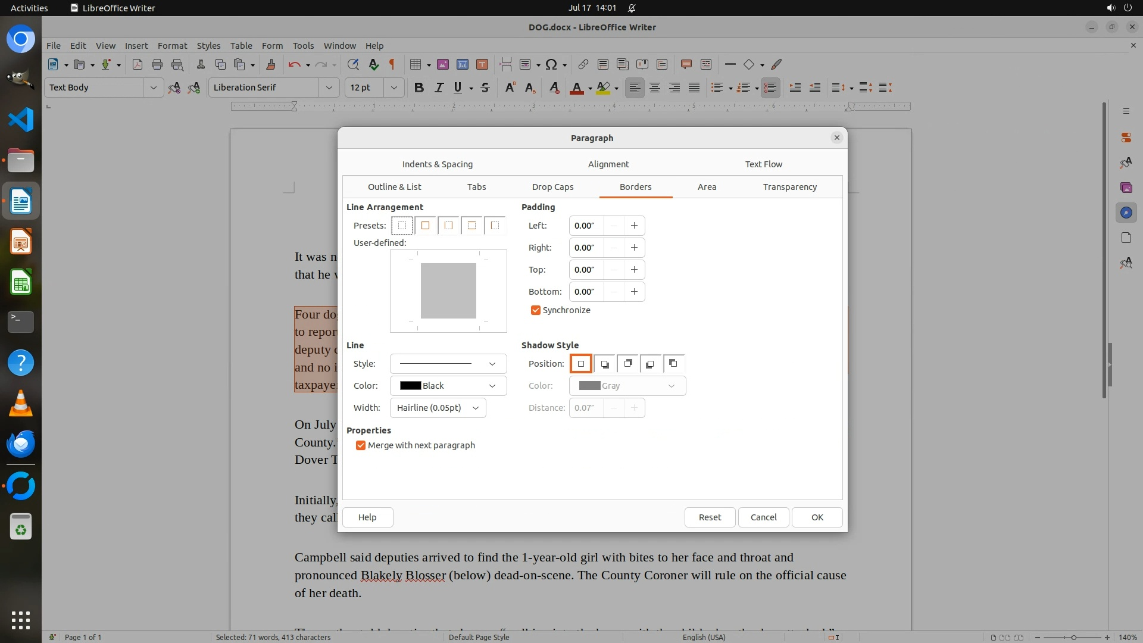Uncheck Synchronize padding checkbox
The height and width of the screenshot is (643, 1143).
tap(535, 310)
